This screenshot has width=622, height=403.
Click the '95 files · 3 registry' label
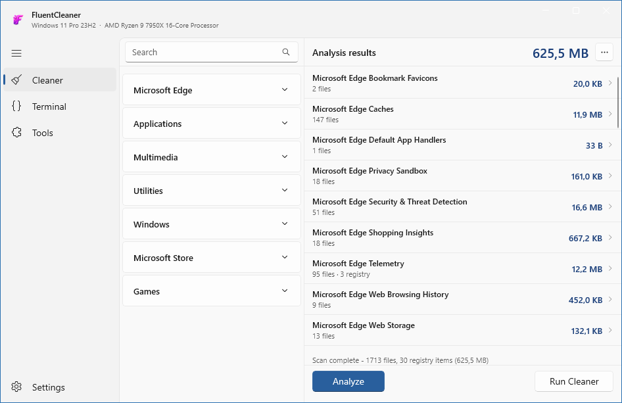[x=341, y=274]
